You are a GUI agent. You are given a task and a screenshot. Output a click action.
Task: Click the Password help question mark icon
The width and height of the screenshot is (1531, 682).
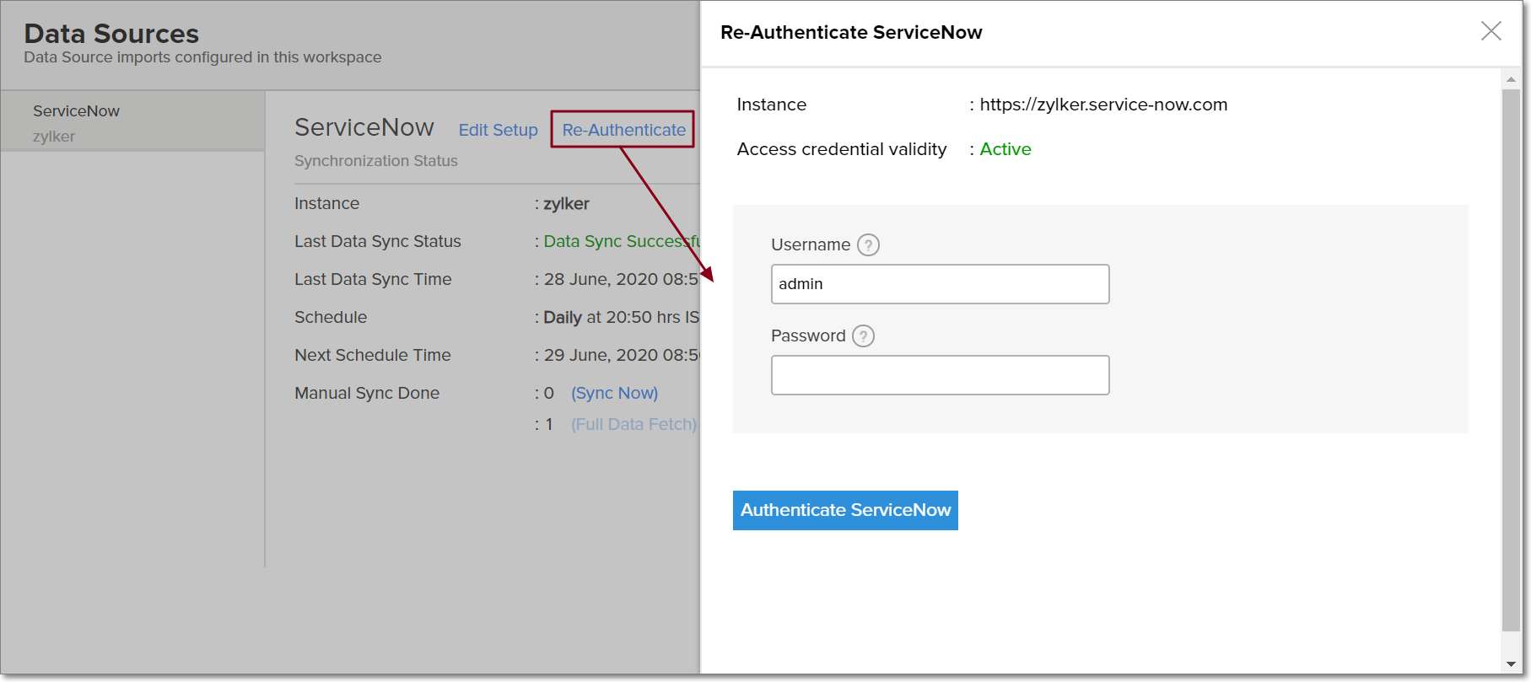point(863,336)
